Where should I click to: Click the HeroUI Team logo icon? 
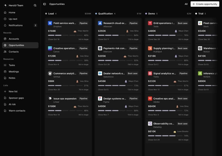[x=5, y=5]
